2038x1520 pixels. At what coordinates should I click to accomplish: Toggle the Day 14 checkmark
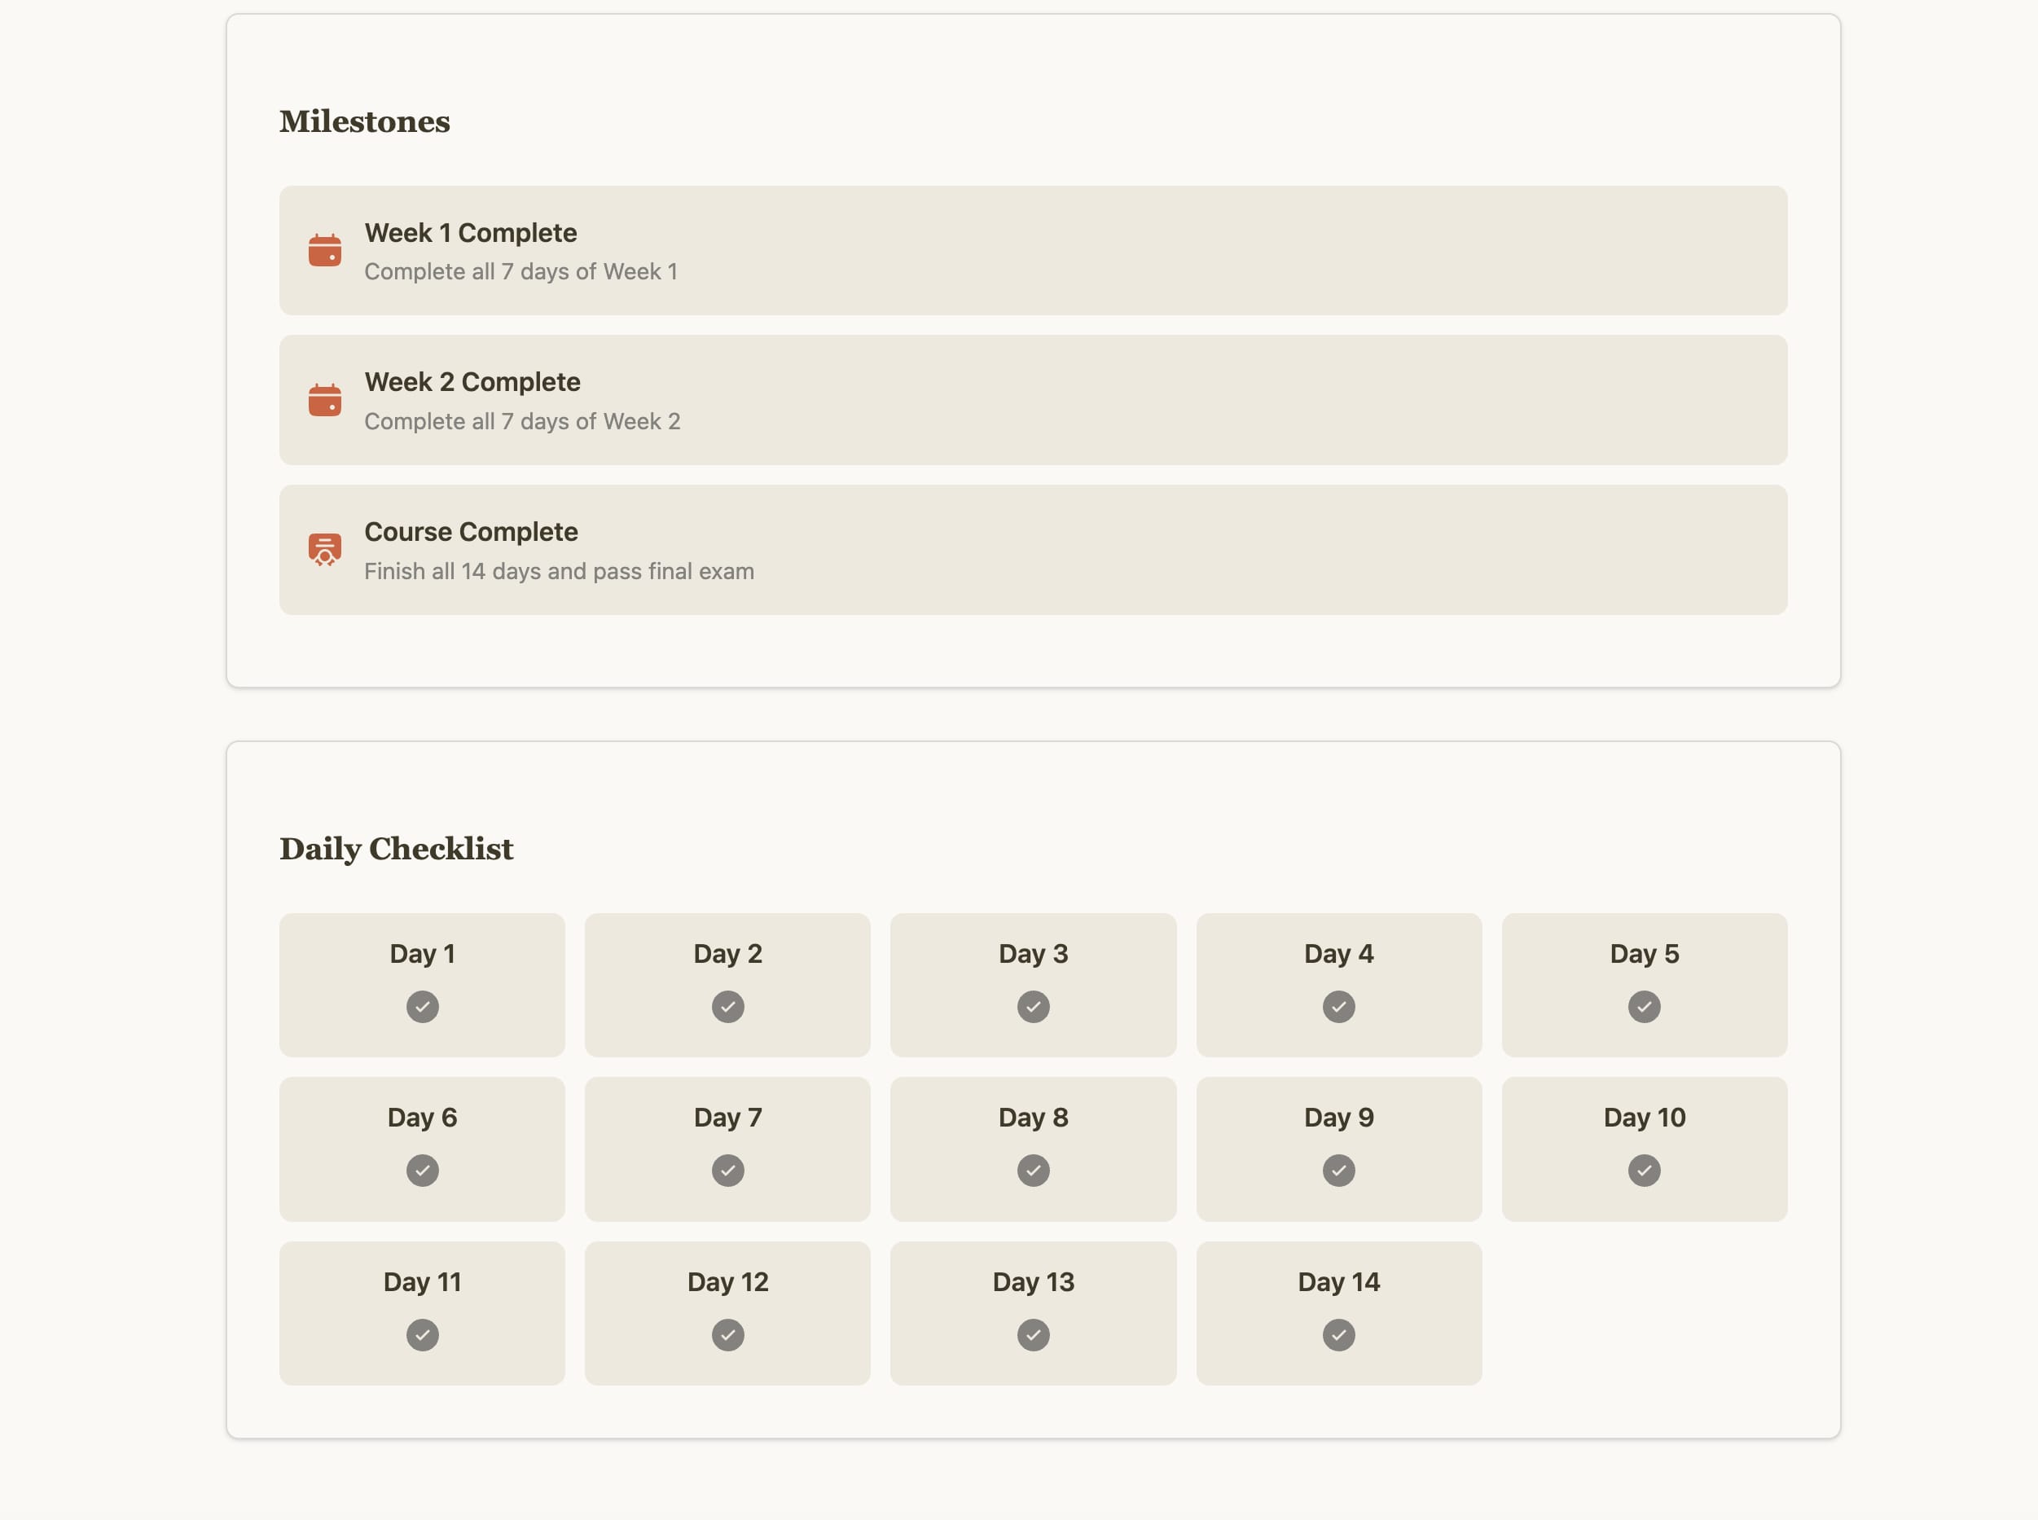pyautogui.click(x=1339, y=1335)
